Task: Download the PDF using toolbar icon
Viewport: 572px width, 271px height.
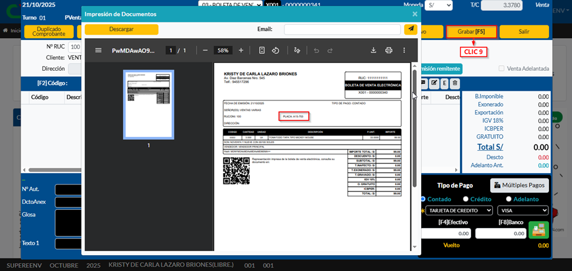Action: (373, 50)
